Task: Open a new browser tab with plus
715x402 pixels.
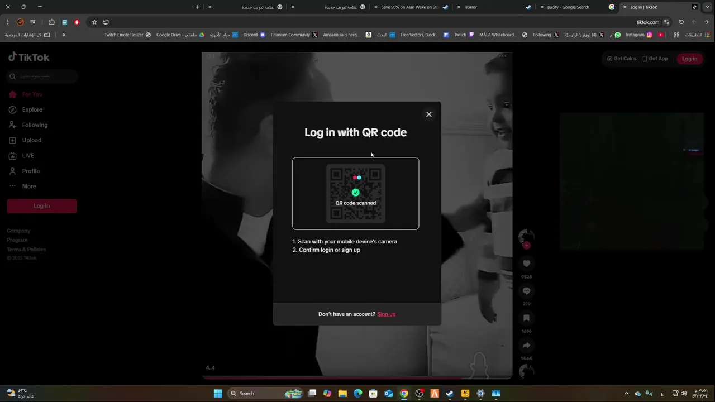Action: [197, 7]
